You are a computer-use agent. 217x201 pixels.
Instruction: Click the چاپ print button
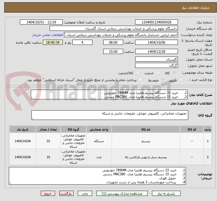[x=85, y=193]
